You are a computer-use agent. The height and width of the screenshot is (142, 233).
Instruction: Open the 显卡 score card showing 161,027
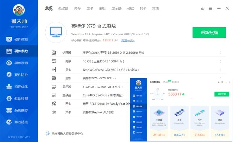coord(179,123)
